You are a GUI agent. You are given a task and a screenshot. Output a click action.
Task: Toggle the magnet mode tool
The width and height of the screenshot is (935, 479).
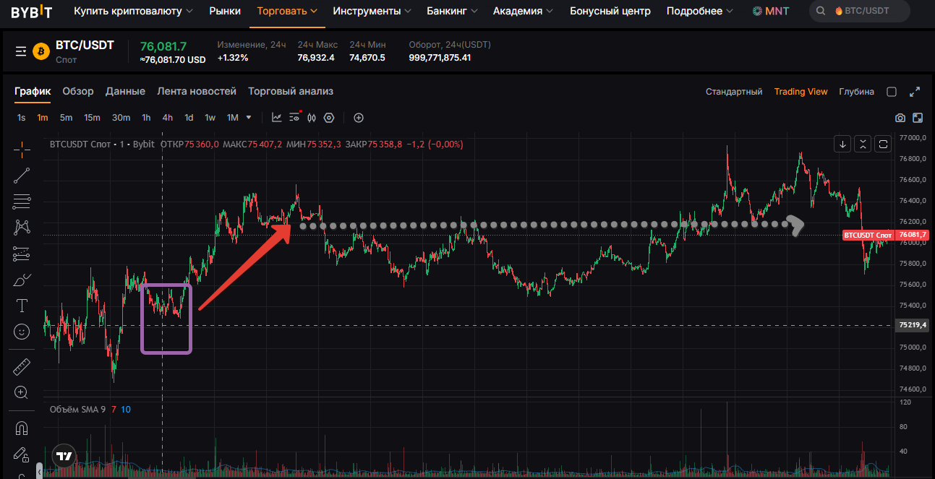(x=22, y=428)
